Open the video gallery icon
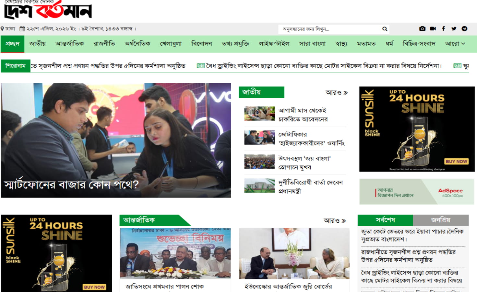The height and width of the screenshot is (292, 477). pyautogui.click(x=433, y=28)
